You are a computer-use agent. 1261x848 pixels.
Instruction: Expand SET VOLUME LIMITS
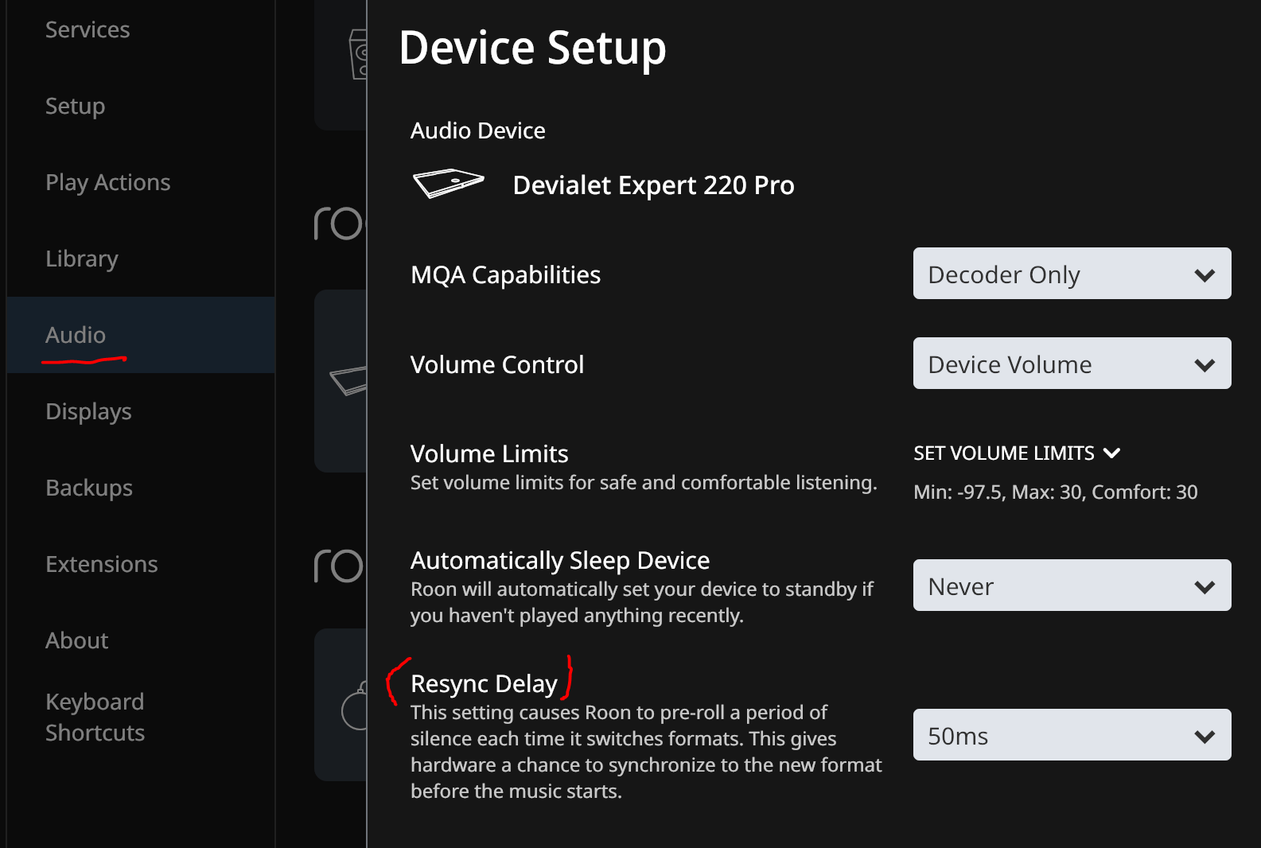point(1017,453)
